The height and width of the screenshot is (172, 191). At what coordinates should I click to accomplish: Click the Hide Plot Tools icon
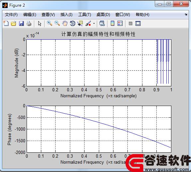coord(130,23)
